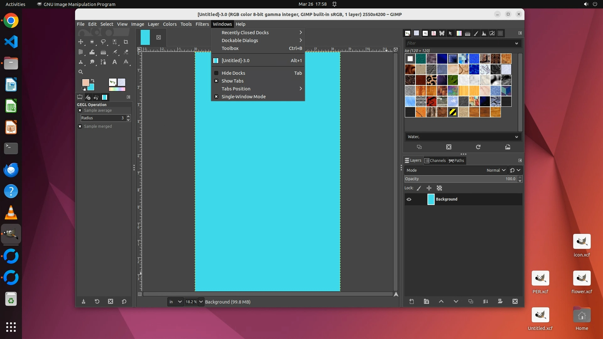Select the Eraser tool
Viewport: 603px width, 339px height.
tap(126, 52)
